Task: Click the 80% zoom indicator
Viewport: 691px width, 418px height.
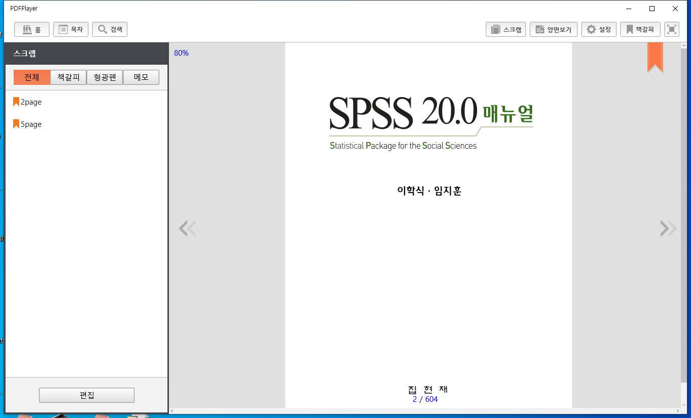Action: coord(181,53)
